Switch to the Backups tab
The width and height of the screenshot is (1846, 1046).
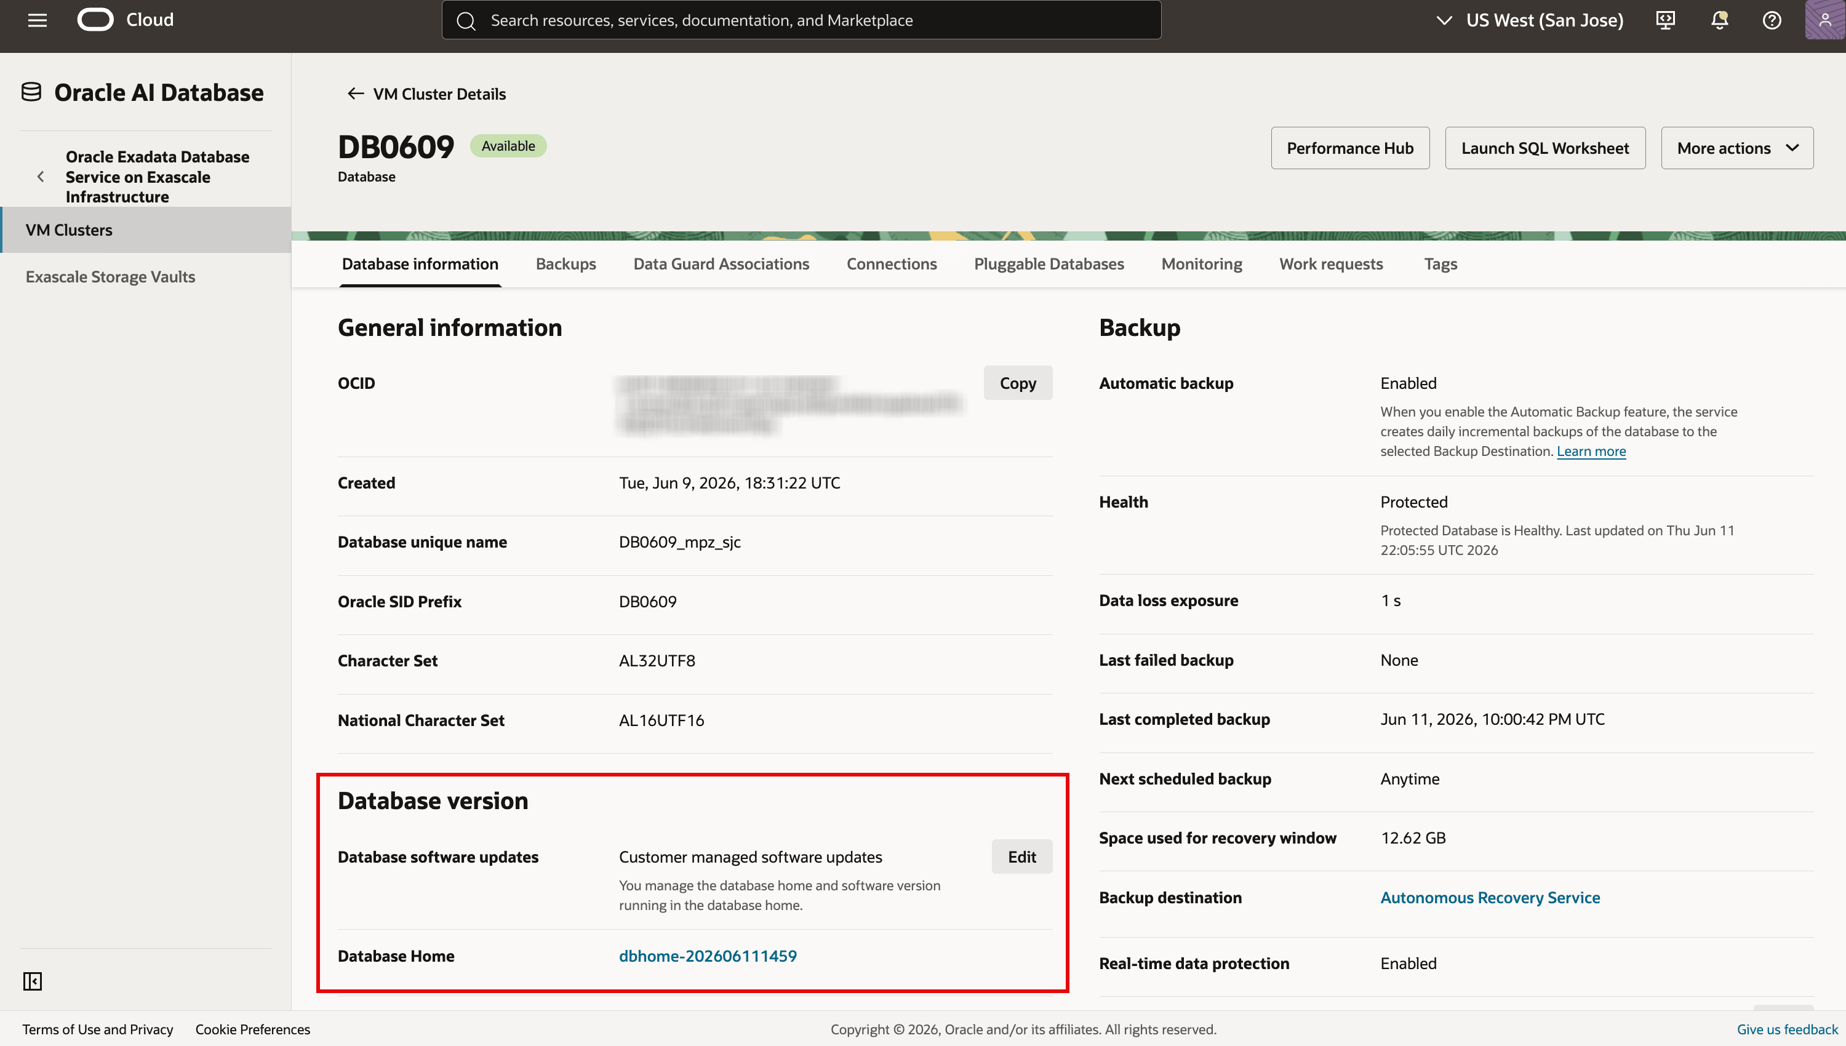coord(566,264)
